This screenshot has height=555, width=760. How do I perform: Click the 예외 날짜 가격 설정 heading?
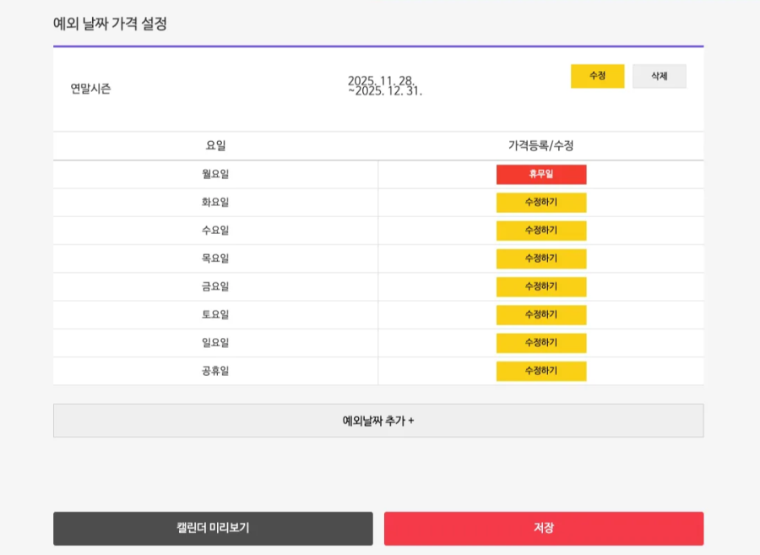pos(110,24)
